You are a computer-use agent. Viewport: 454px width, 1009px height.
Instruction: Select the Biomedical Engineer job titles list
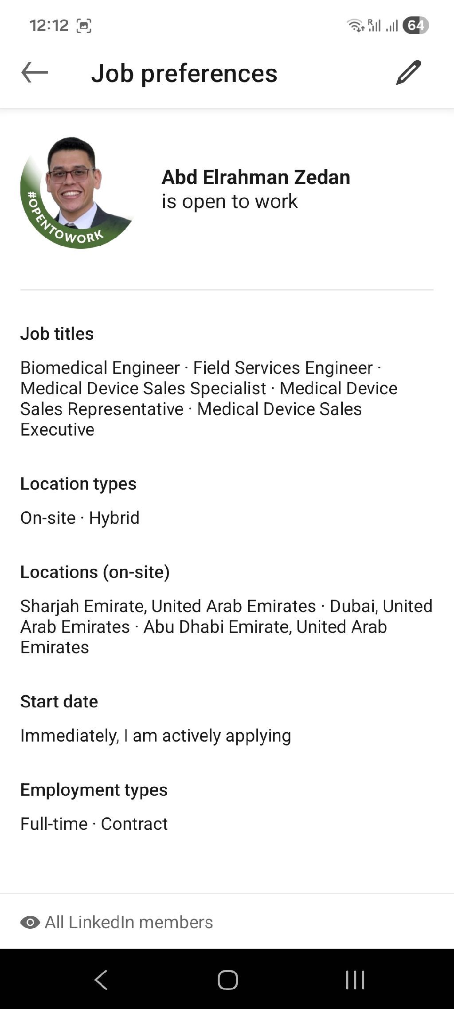coord(208,398)
